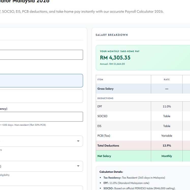The height and width of the screenshot is (190, 190).
Task: Click the DEDUCTIONS section label
Action: tap(105, 98)
